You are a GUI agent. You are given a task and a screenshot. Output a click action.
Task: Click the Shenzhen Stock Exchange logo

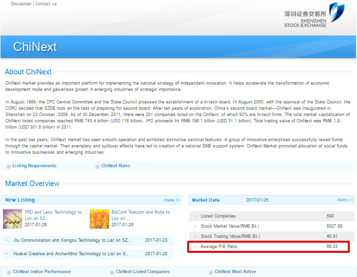click(x=314, y=15)
